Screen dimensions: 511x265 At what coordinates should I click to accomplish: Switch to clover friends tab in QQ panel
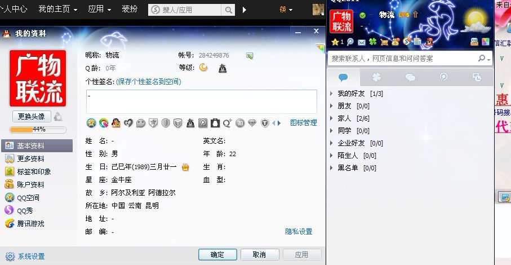[377, 78]
